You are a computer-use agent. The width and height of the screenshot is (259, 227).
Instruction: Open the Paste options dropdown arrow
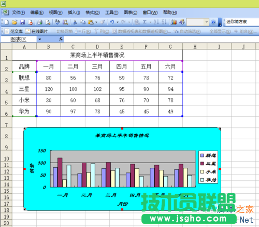pos(96,22)
